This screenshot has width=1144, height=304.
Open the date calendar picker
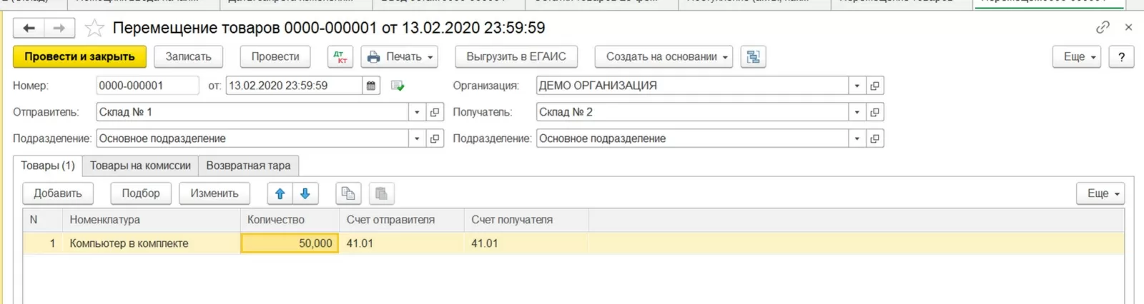[x=371, y=86]
